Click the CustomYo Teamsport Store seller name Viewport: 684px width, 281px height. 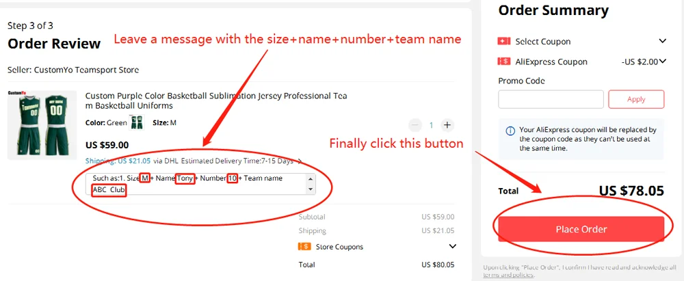click(x=86, y=70)
